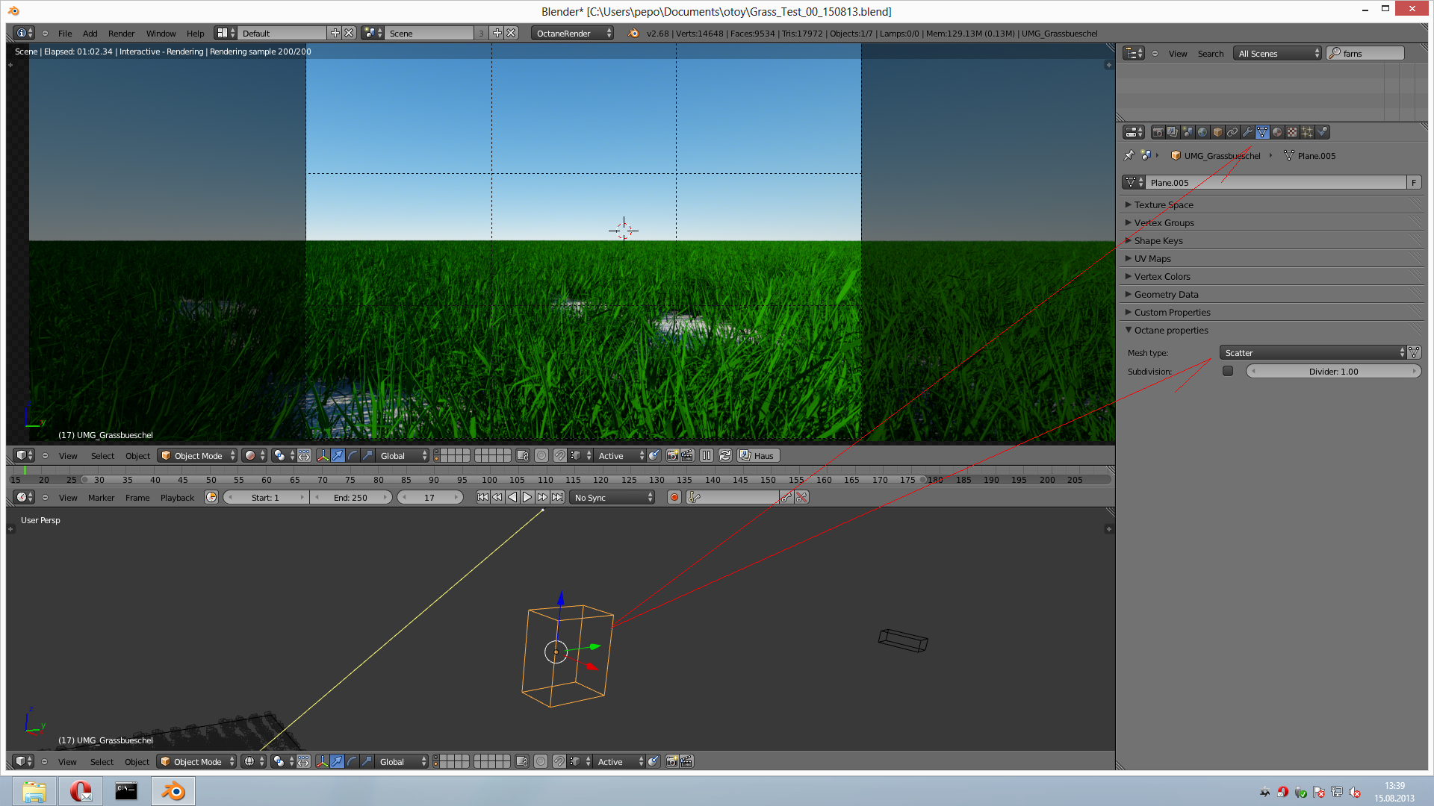Open the timeline Playback menu
1434x806 pixels.
177,497
